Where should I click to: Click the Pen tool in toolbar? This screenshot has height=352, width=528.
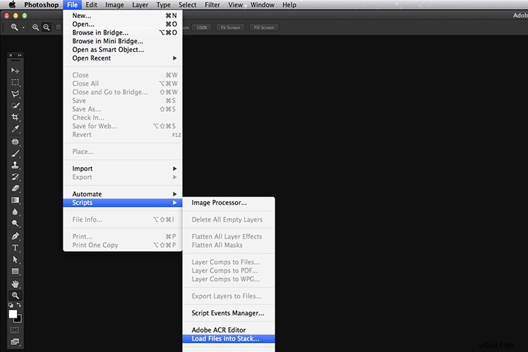(x=15, y=236)
